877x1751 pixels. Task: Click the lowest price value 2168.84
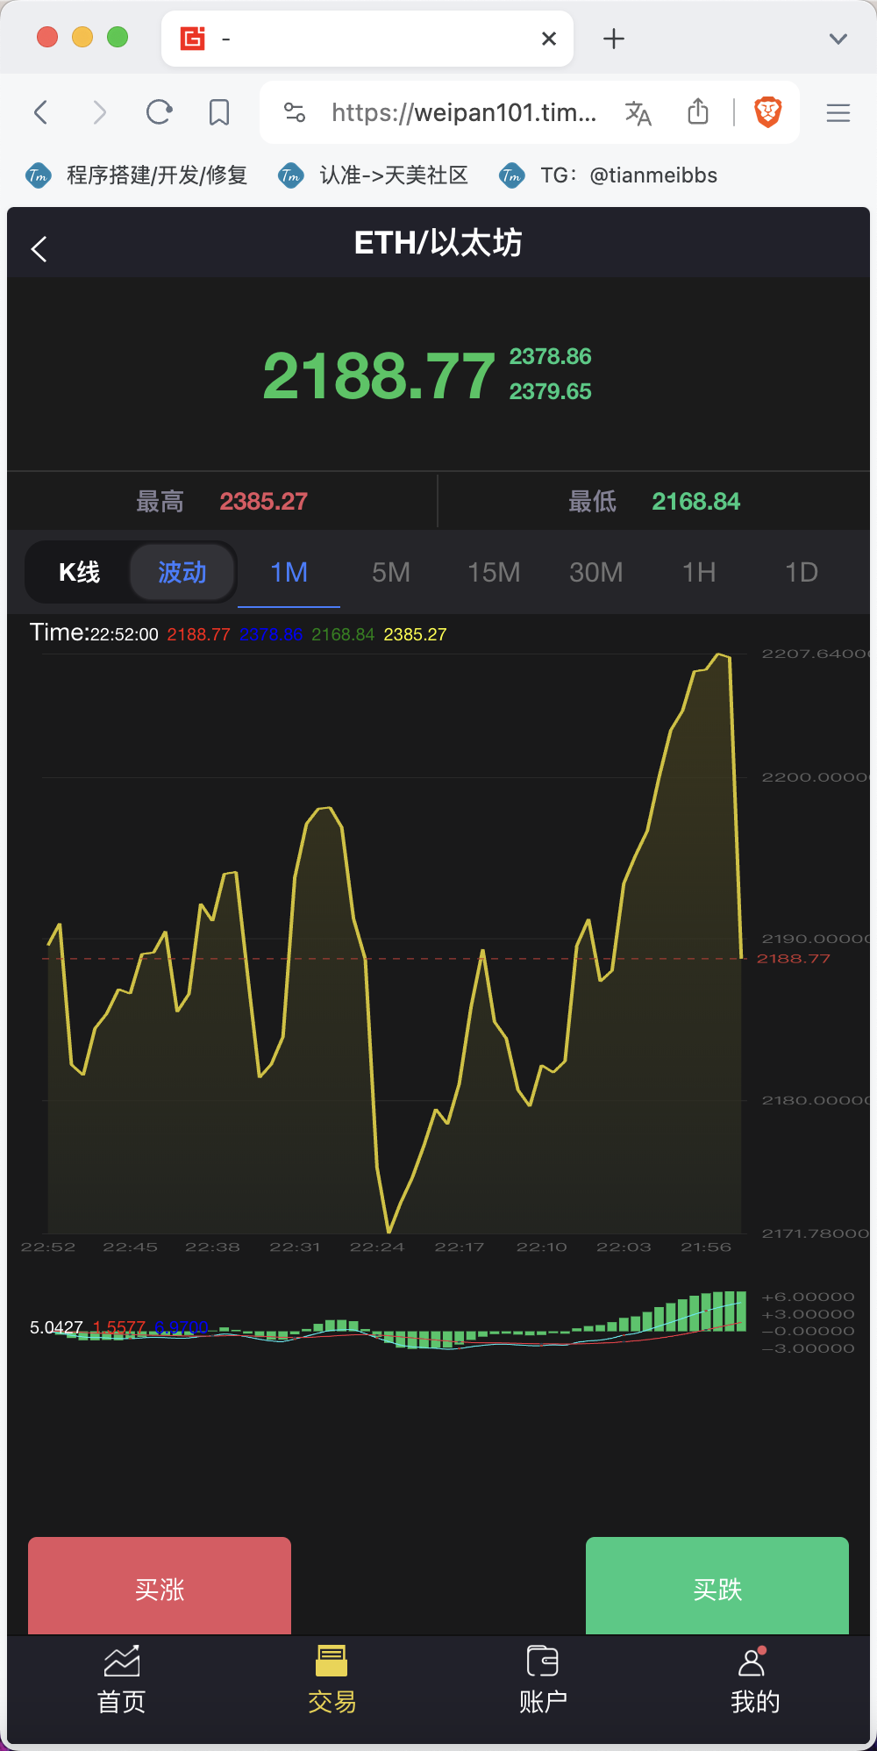tap(695, 502)
